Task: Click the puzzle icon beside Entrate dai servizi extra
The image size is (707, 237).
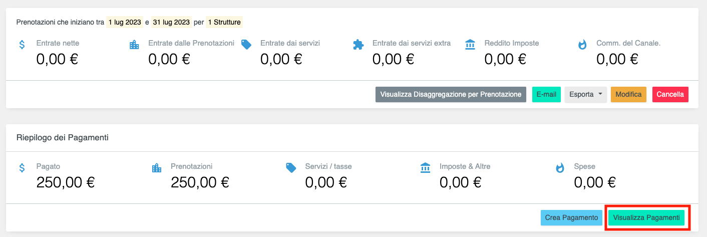Action: coord(358,45)
